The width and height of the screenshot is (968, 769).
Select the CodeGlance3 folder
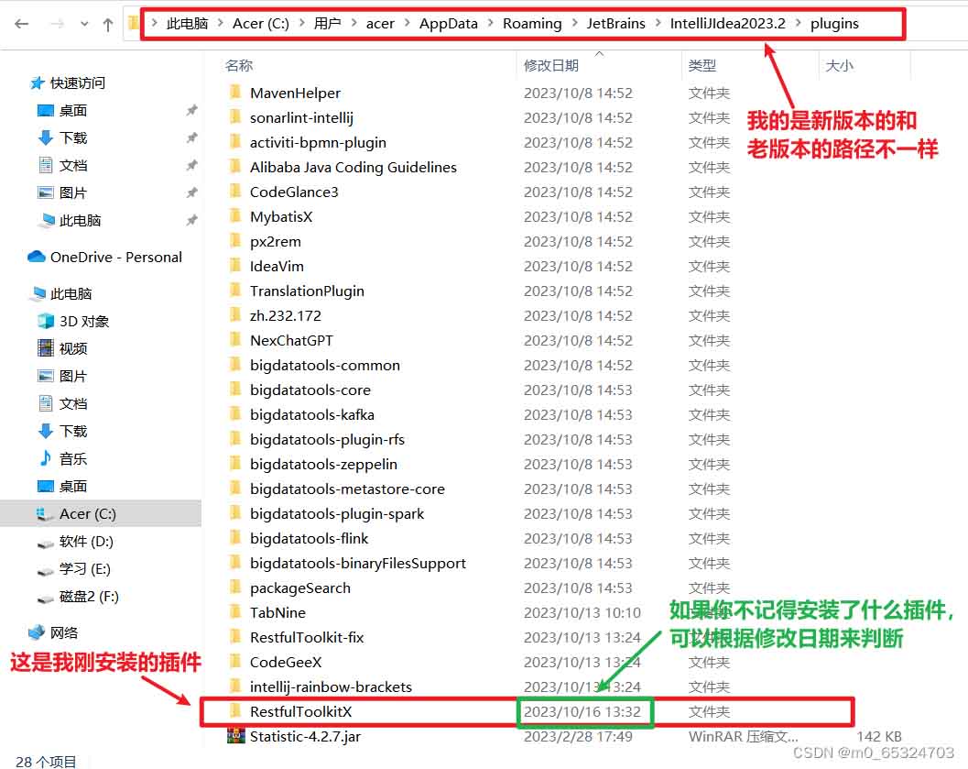294,192
